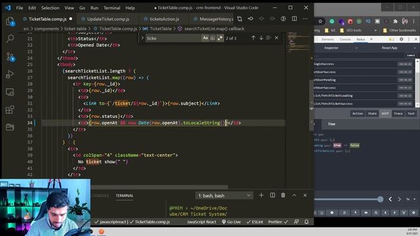Toggle Use Regular Expression in find widget
Viewport: 420px width, 236px height.
click(x=220, y=38)
